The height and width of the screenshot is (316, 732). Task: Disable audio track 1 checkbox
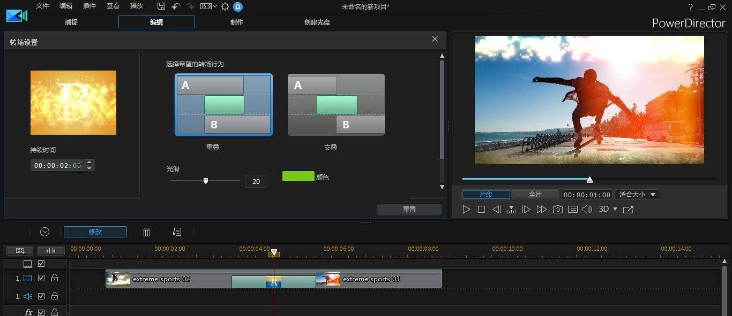[x=41, y=296]
